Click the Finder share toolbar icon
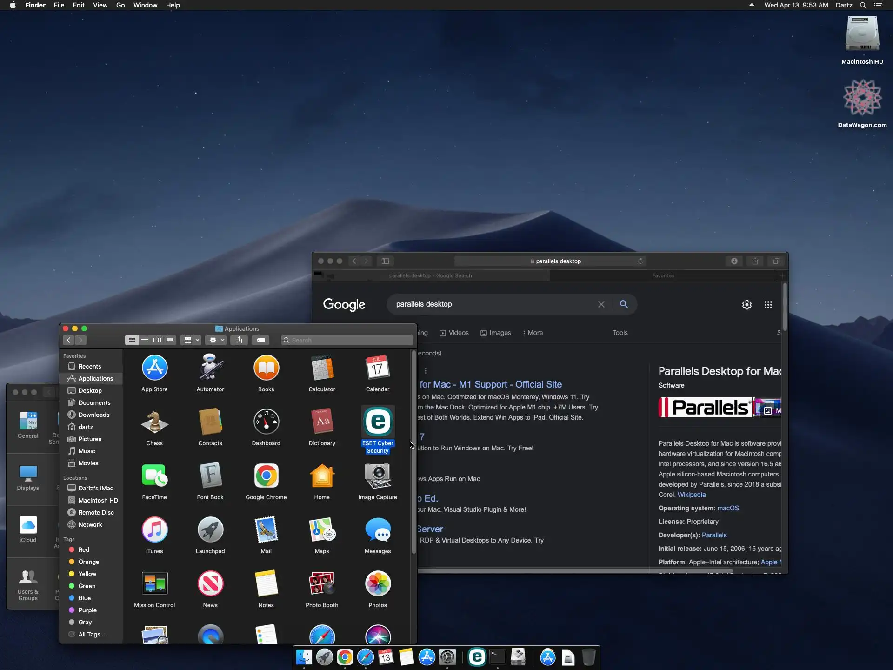893x670 pixels. 239,340
